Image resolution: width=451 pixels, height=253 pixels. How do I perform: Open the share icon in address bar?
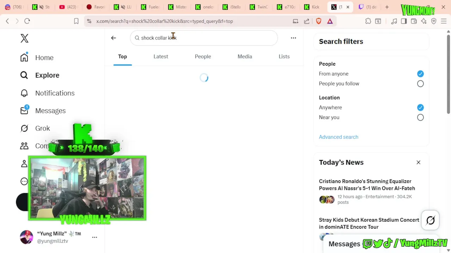pyautogui.click(x=307, y=21)
